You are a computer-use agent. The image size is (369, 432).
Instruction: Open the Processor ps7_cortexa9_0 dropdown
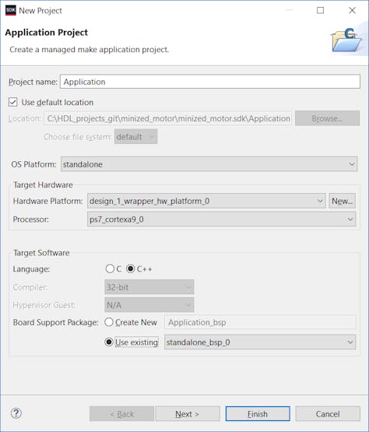click(x=222, y=220)
